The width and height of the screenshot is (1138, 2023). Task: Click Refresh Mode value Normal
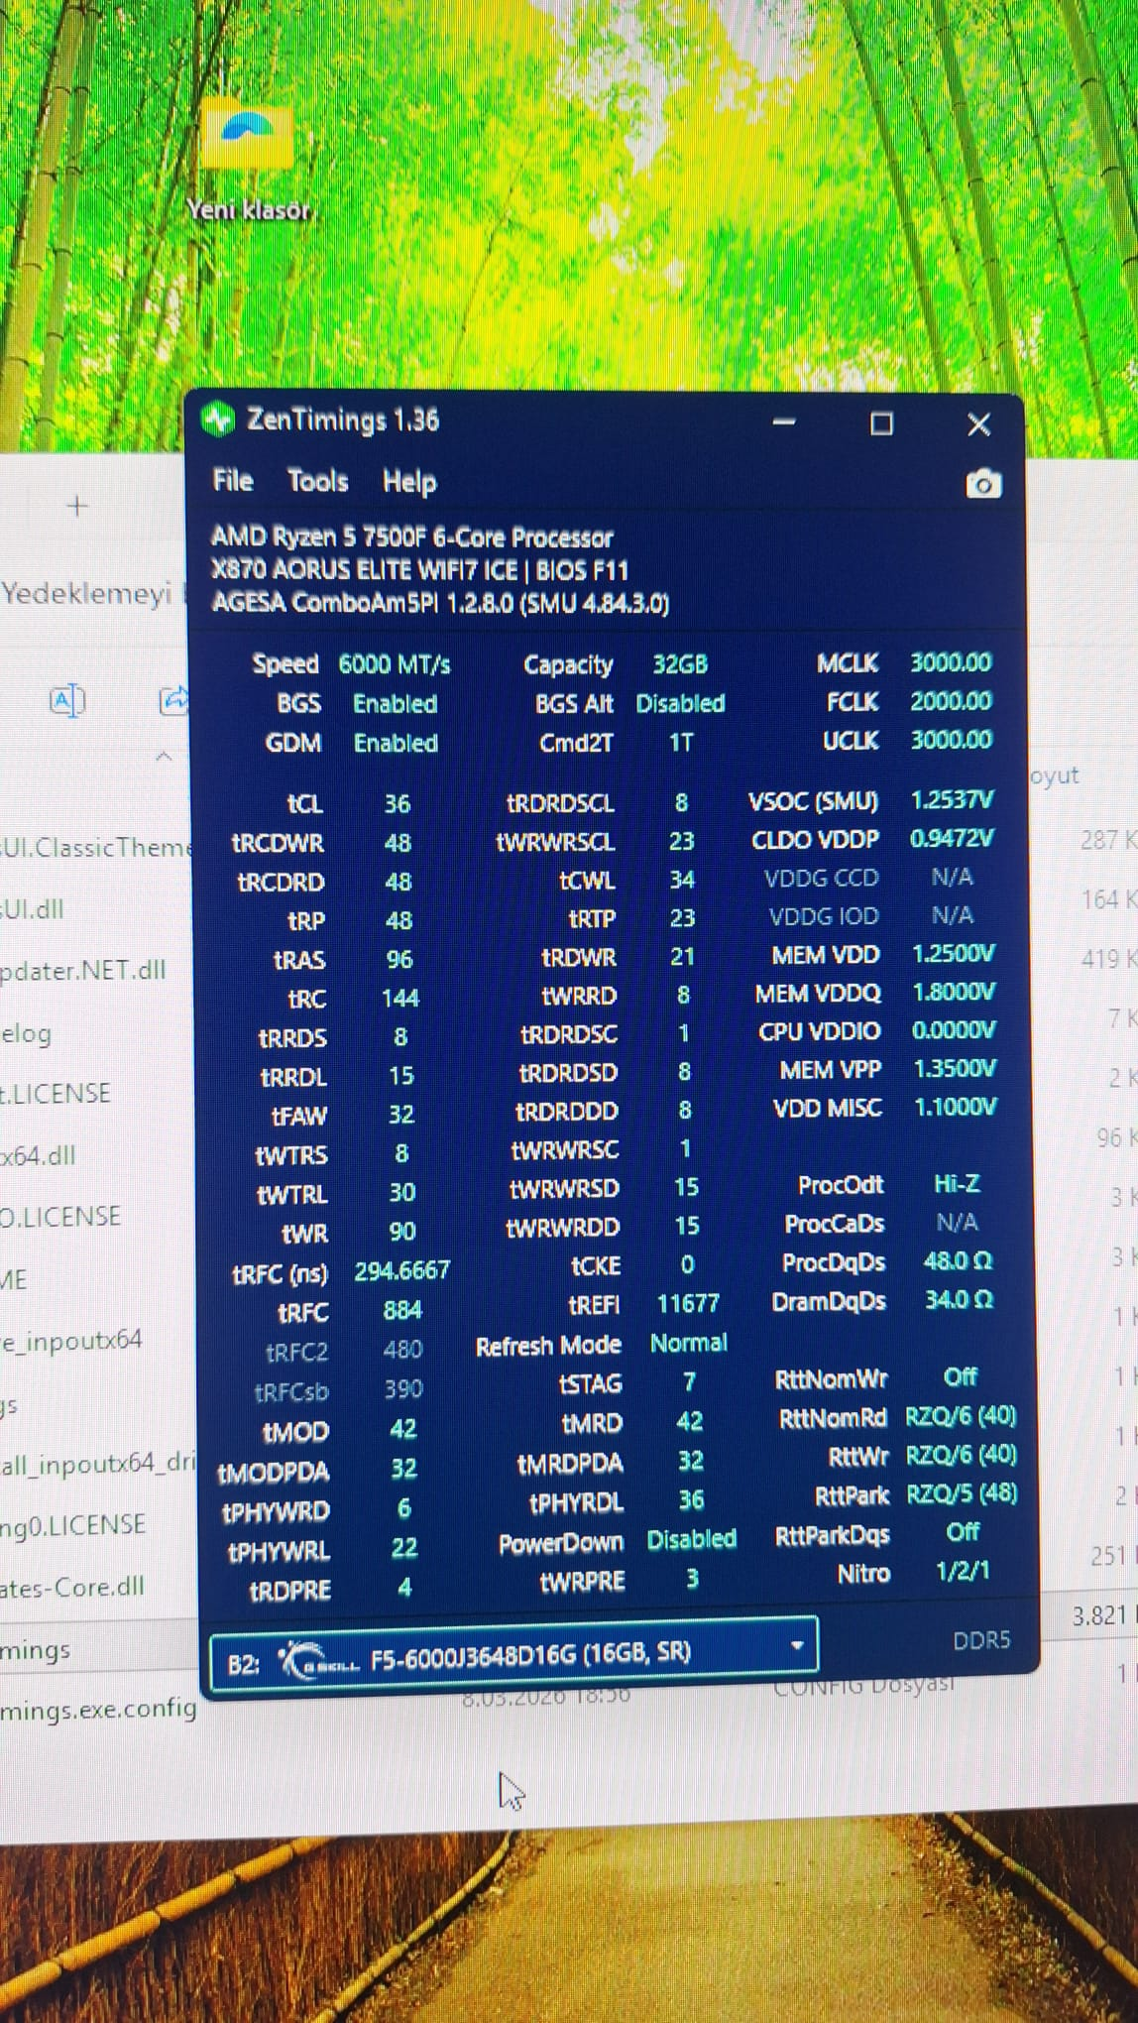tap(688, 1343)
